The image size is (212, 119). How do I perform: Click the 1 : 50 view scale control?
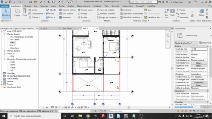[x=45, y=107]
